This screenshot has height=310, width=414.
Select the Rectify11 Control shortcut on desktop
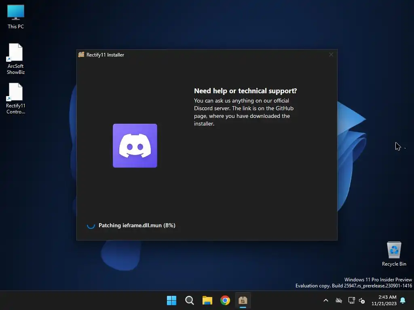16,98
